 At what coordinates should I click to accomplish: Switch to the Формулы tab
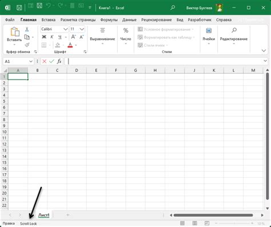[x=109, y=20]
